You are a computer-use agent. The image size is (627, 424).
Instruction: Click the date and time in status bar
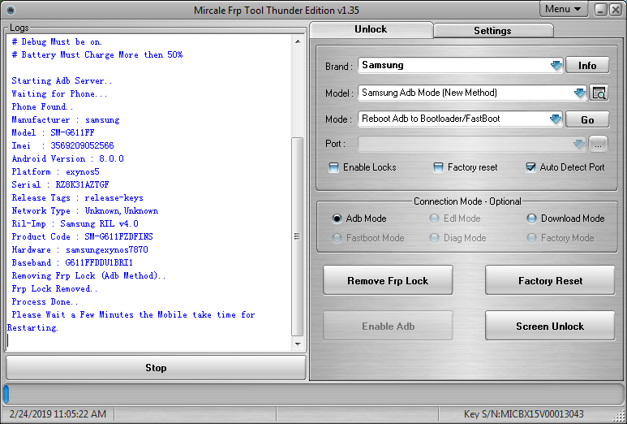(x=58, y=414)
